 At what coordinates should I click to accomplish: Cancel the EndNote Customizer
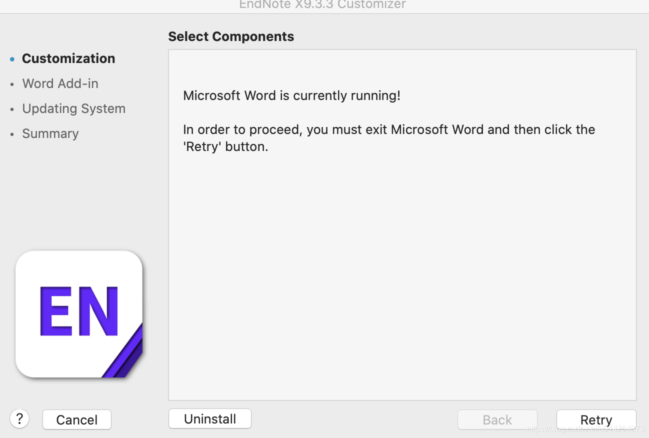(77, 419)
